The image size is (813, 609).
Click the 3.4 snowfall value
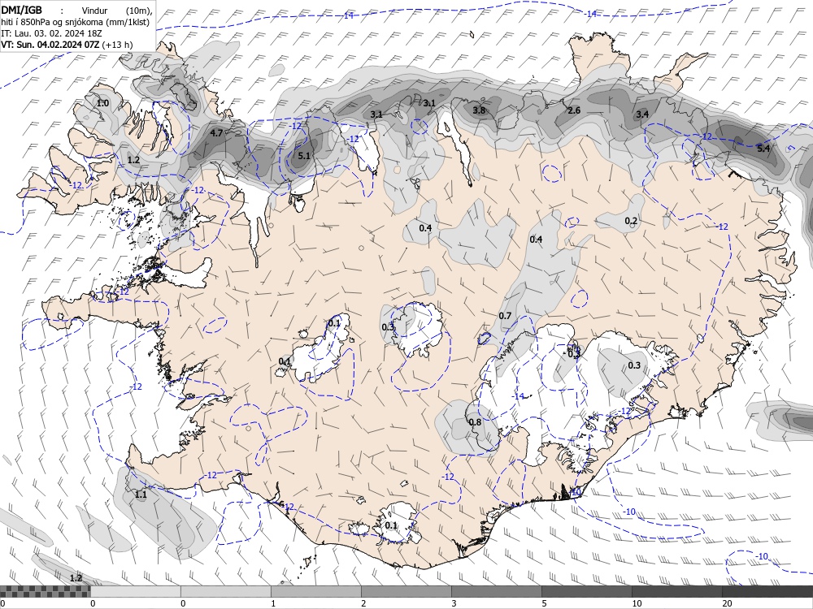[x=642, y=114]
